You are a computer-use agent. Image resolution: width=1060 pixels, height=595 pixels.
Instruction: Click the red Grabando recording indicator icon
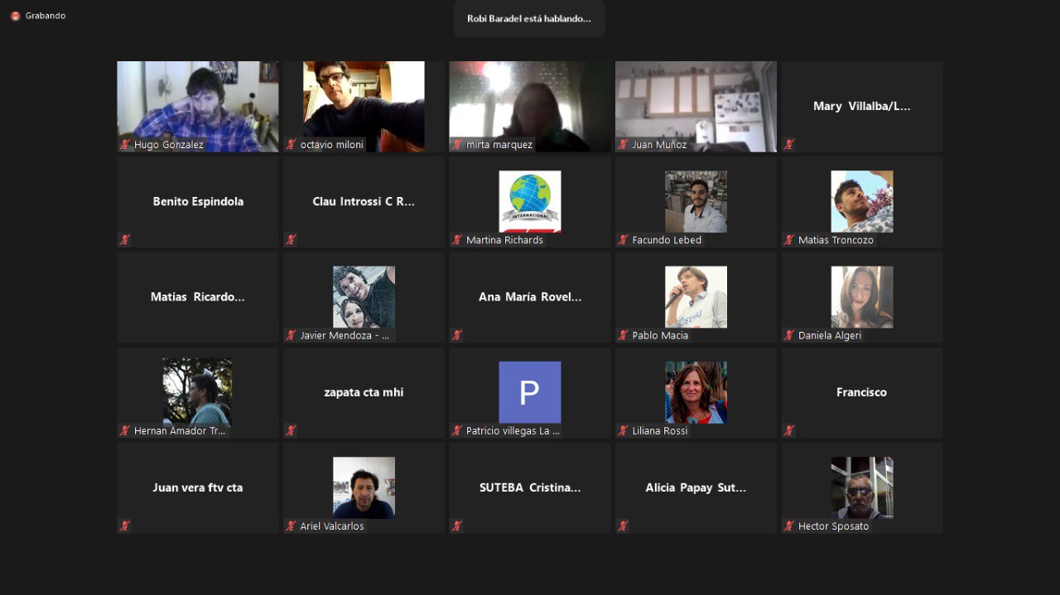click(15, 16)
